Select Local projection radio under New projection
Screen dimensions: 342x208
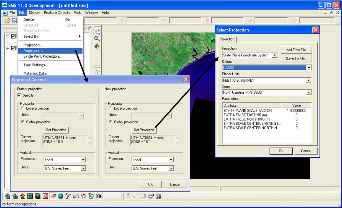tap(110, 108)
